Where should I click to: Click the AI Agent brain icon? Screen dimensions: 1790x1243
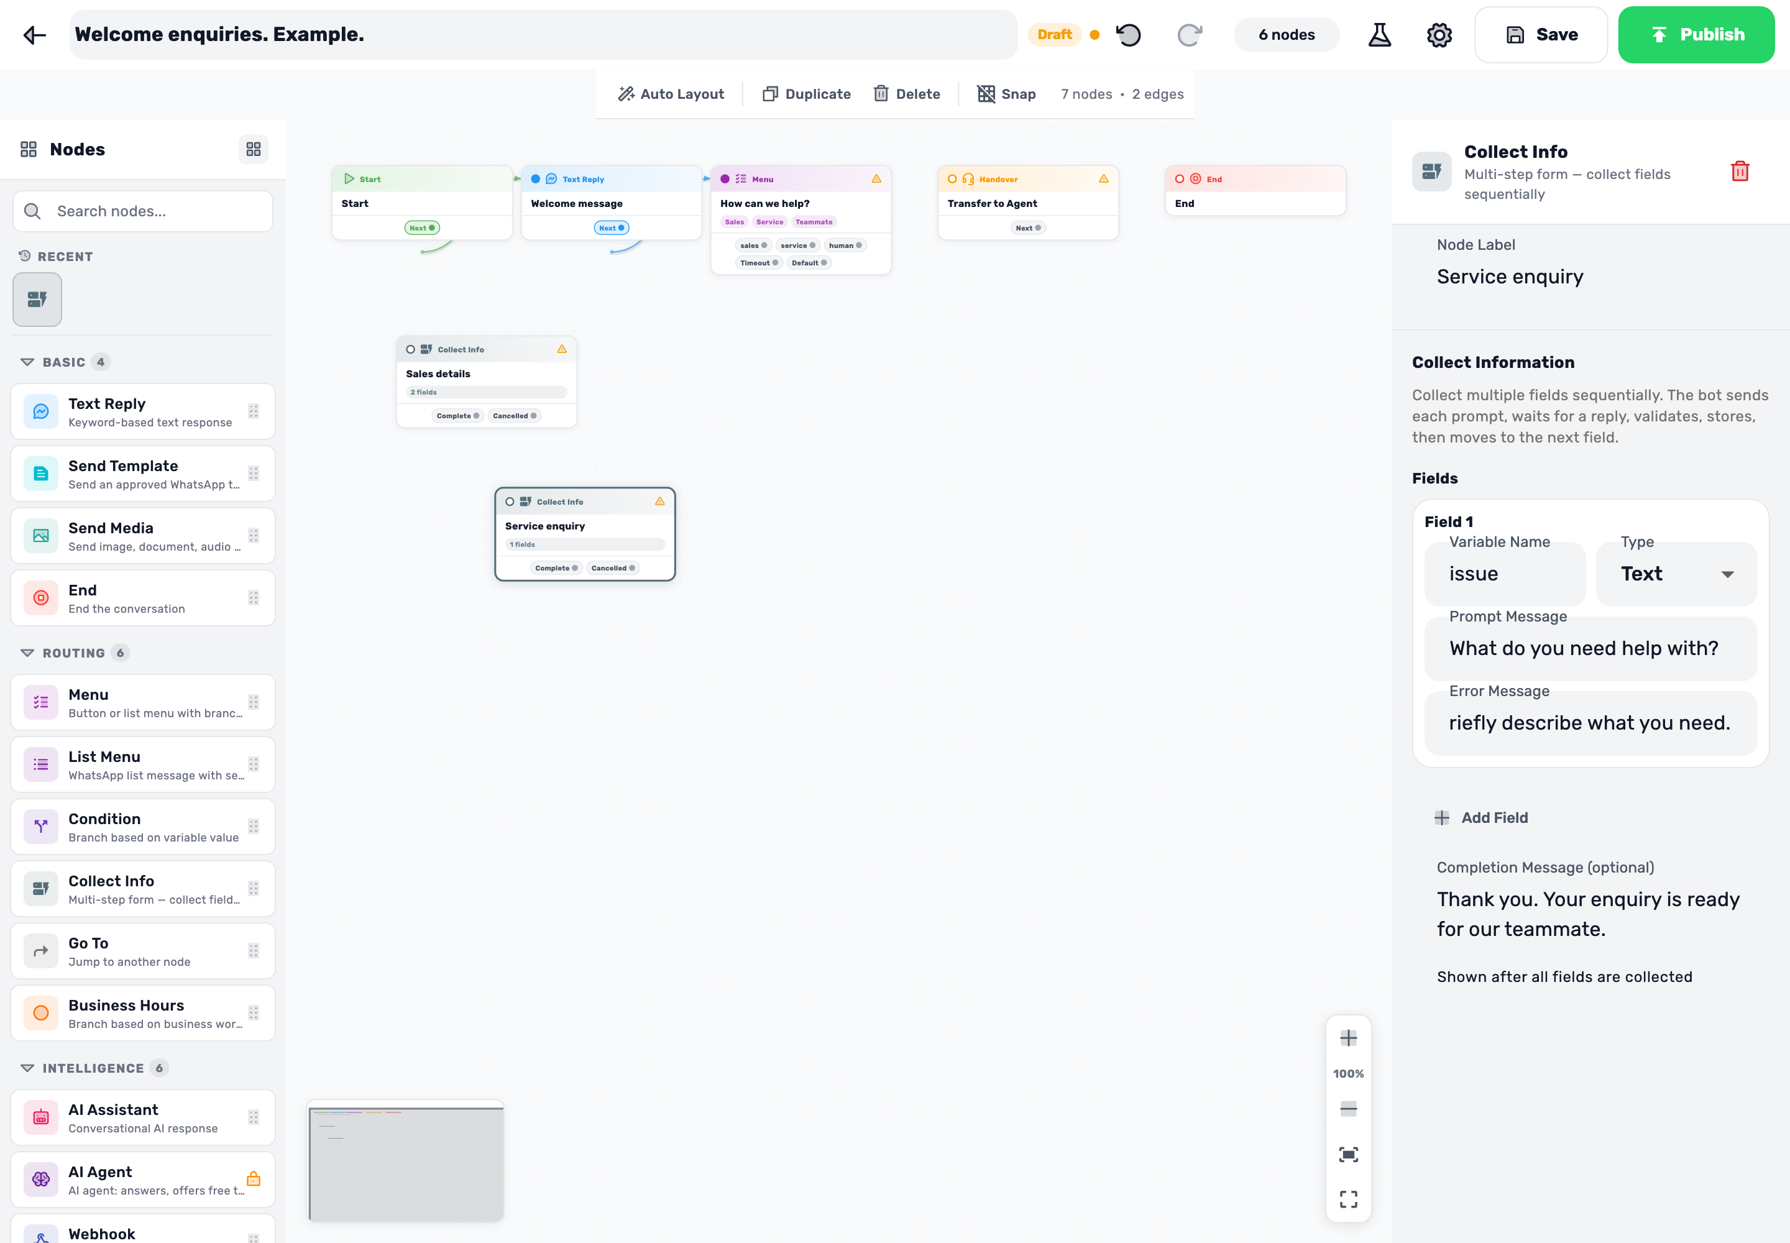(41, 1179)
